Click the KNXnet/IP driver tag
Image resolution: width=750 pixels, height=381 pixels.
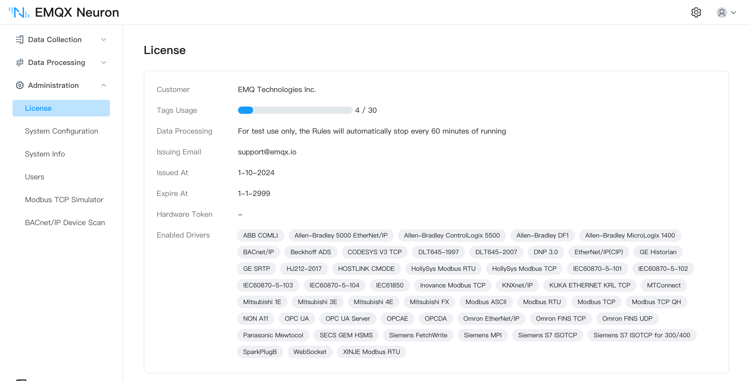tap(517, 285)
